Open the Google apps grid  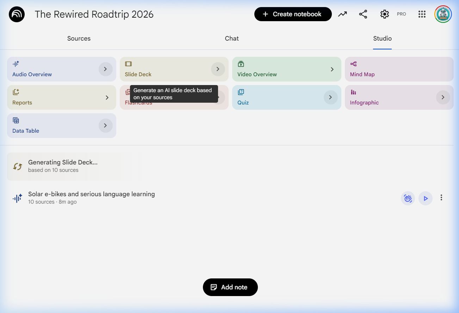coord(422,14)
